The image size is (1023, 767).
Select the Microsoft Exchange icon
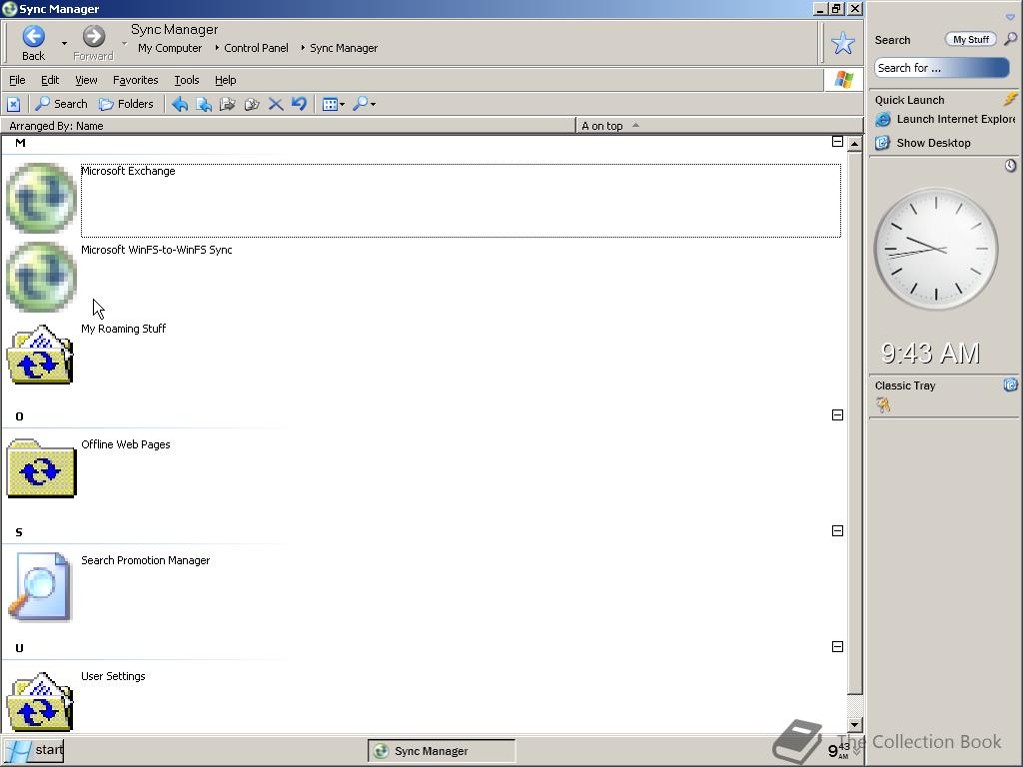pos(41,199)
